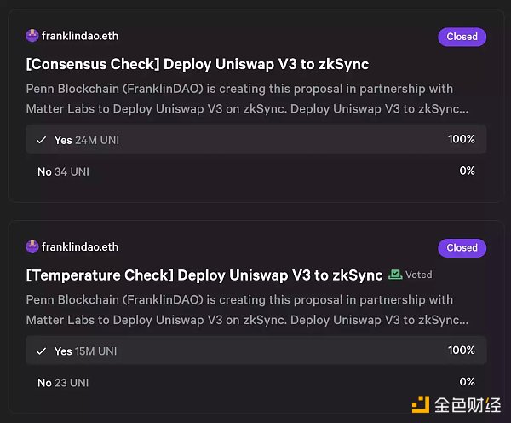Open Consensus Check proposal description text
511x423 pixels.
[247, 99]
